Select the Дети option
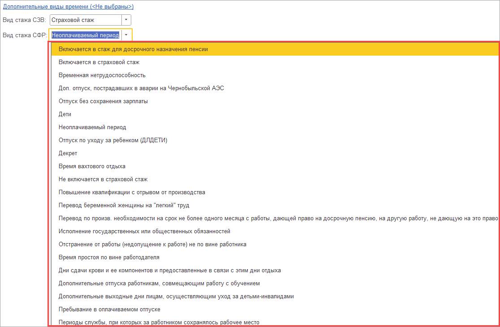Image resolution: width=500 pixels, height=327 pixels. point(275,114)
